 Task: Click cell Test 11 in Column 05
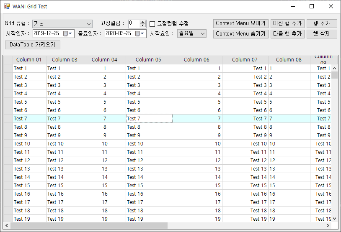click(x=149, y=152)
